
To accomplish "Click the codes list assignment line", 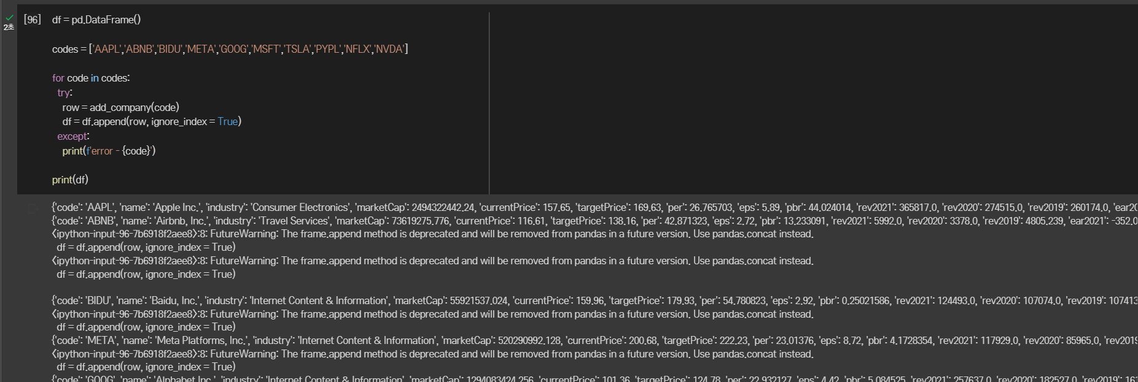I will point(230,49).
